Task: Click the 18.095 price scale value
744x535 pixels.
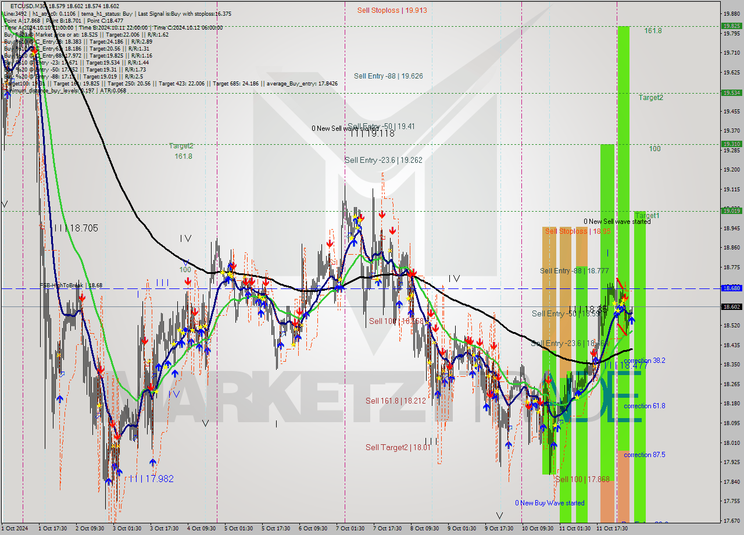Action: click(731, 423)
